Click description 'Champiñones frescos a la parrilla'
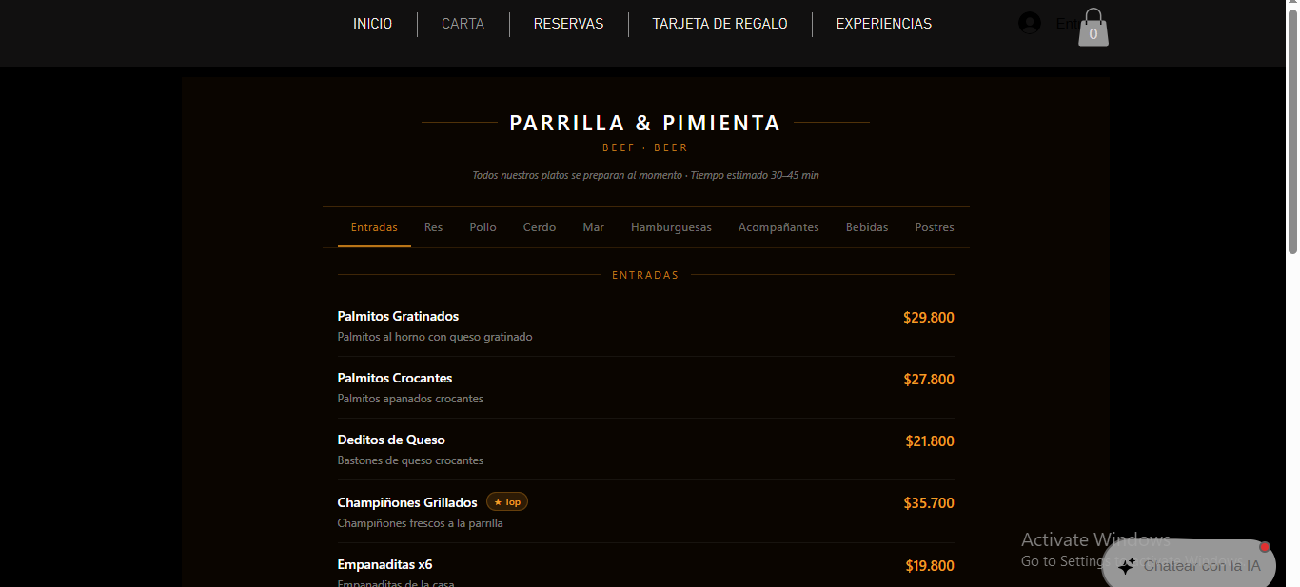 tap(420, 523)
